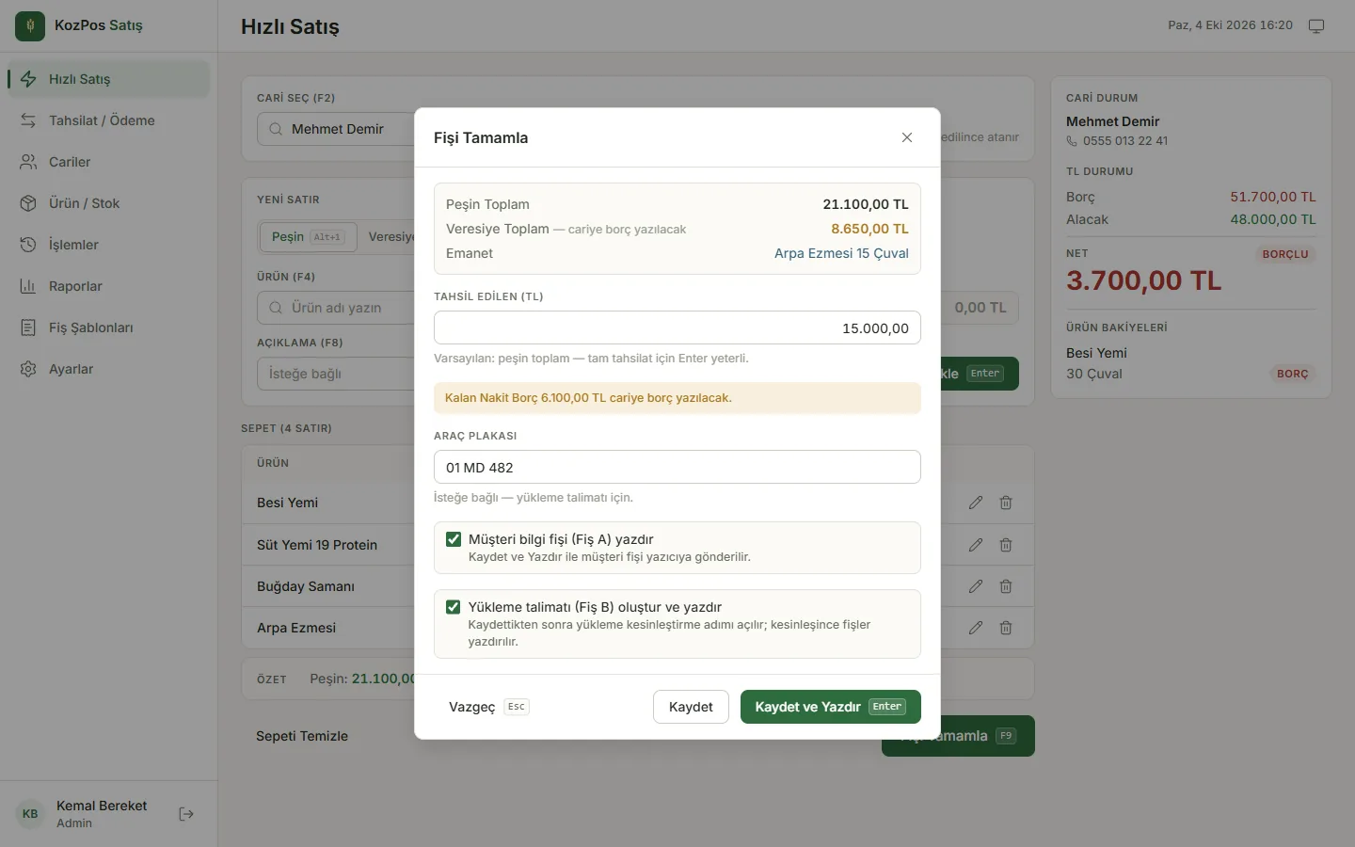Click the pencil icon on Arpa Ezmesi row
Image resolution: width=1355 pixels, height=847 pixels.
[x=976, y=628]
